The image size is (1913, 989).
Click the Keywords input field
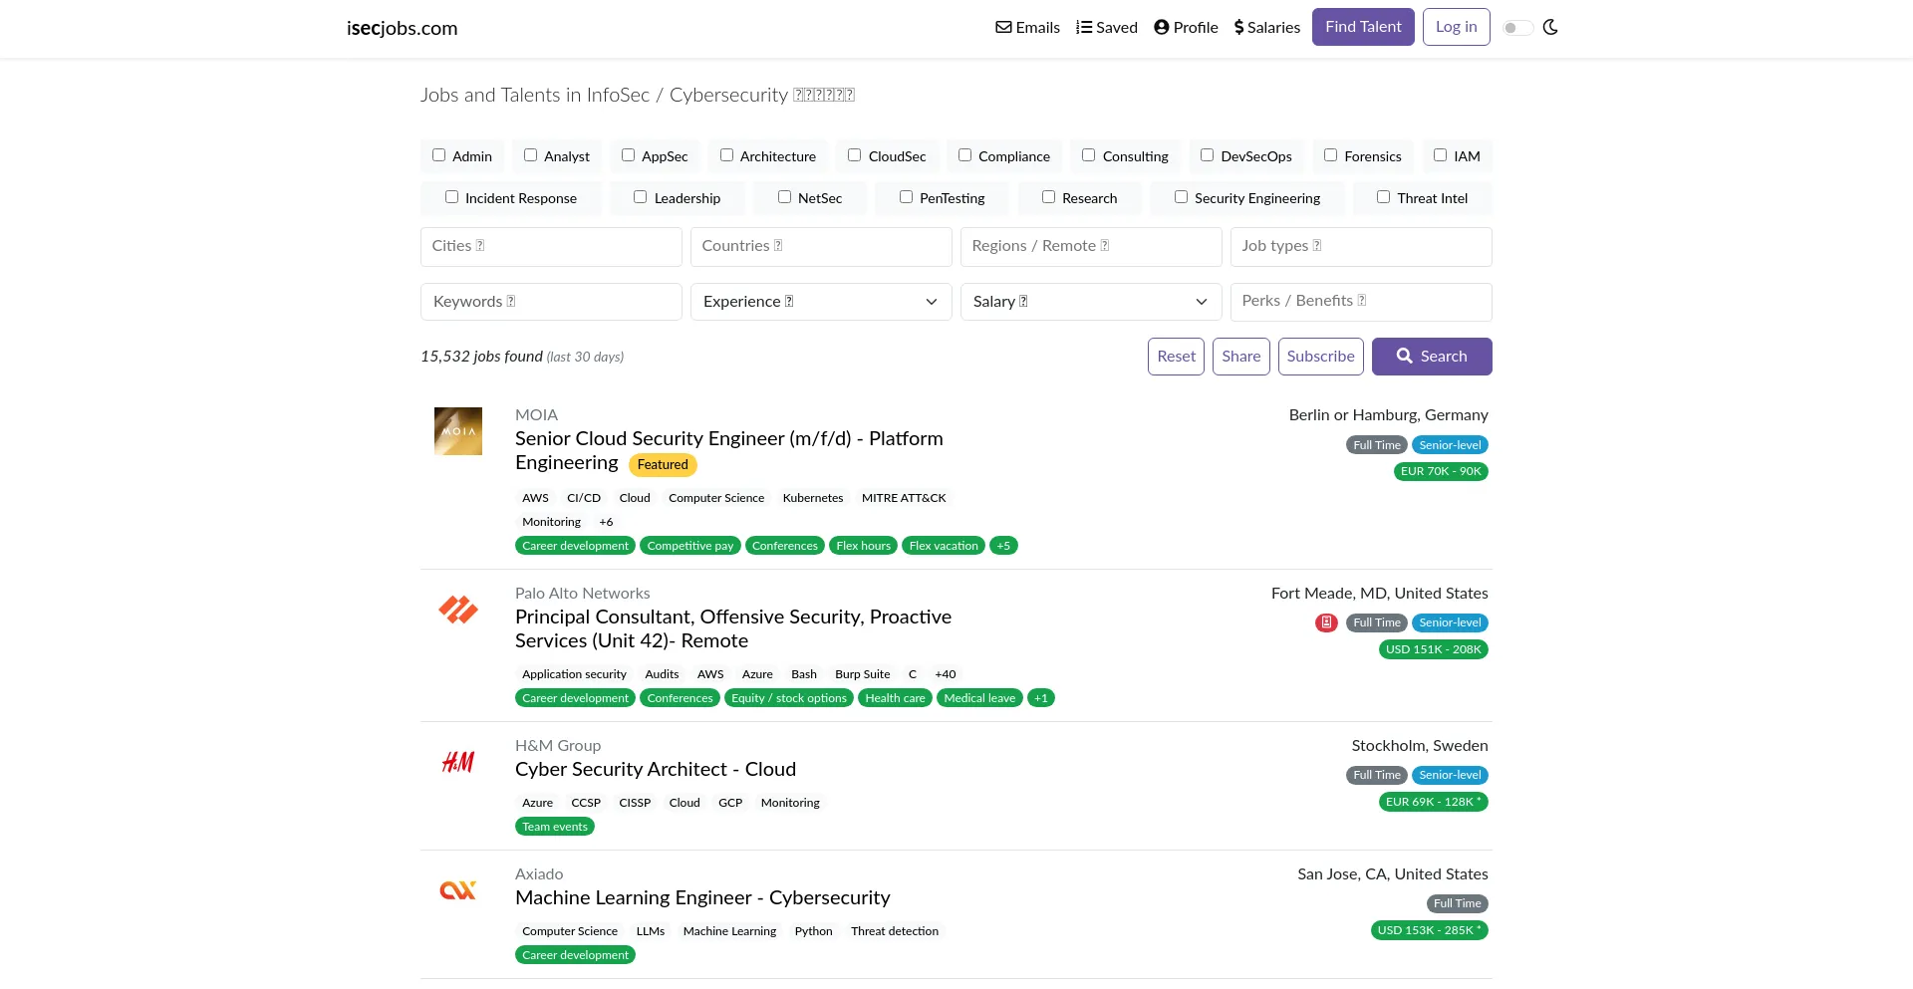(x=551, y=302)
